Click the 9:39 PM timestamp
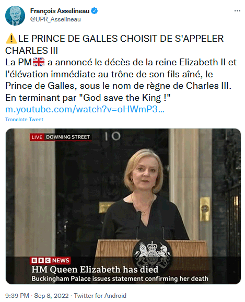Viewport: 245px width, 302px height. point(17,295)
